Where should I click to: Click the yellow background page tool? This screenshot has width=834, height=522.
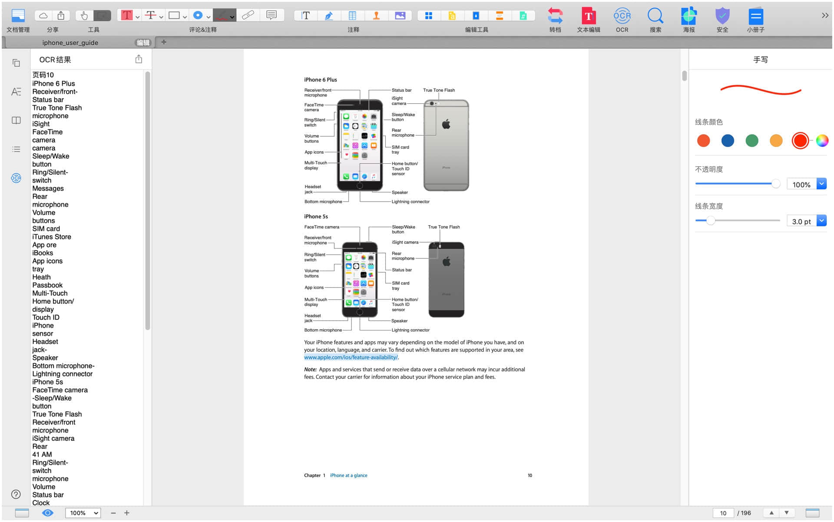coord(452,16)
